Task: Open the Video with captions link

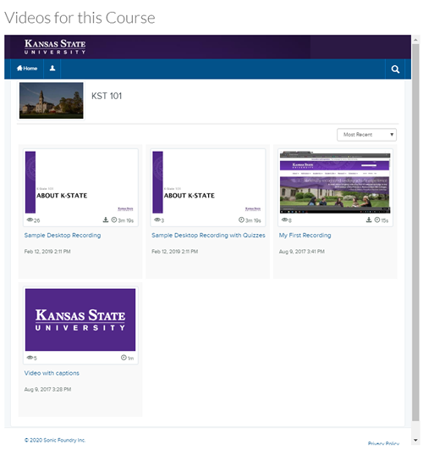Action: [52, 373]
